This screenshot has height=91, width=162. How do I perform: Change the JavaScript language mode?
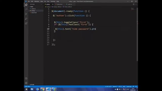point(129,86)
